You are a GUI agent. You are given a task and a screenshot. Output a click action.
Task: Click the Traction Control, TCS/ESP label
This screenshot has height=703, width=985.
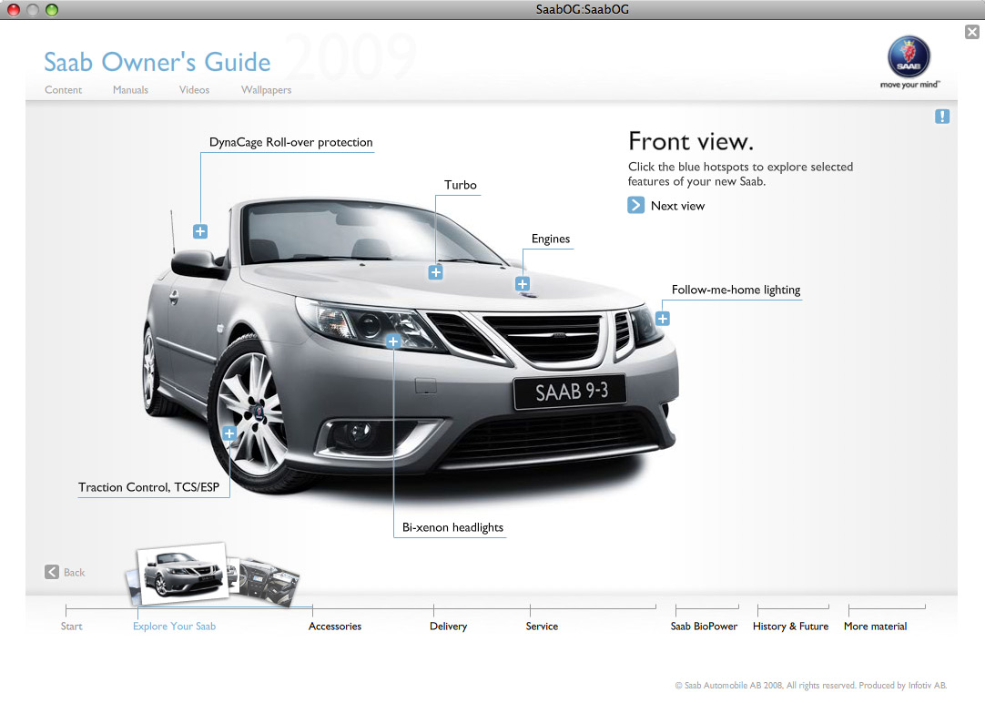(149, 487)
